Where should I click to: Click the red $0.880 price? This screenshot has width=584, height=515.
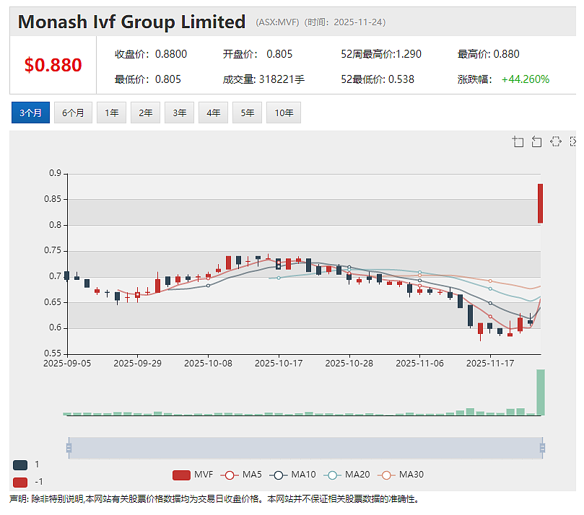click(x=53, y=65)
